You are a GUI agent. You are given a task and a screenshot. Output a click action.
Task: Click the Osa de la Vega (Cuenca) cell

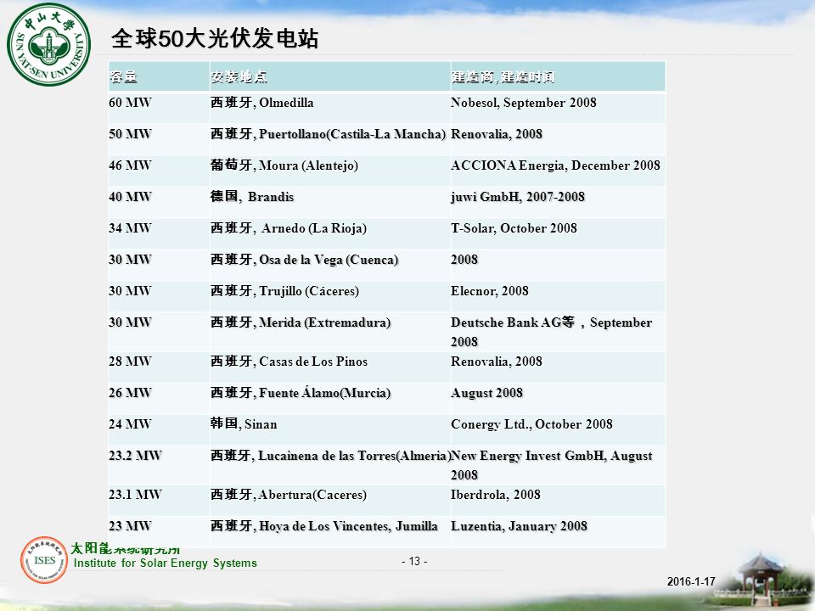tap(329, 265)
